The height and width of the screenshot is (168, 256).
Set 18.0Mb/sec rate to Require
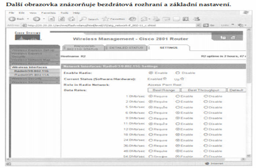[x=151, y=135]
